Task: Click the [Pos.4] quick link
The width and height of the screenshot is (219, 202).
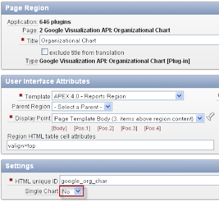Action: [x=152, y=128]
